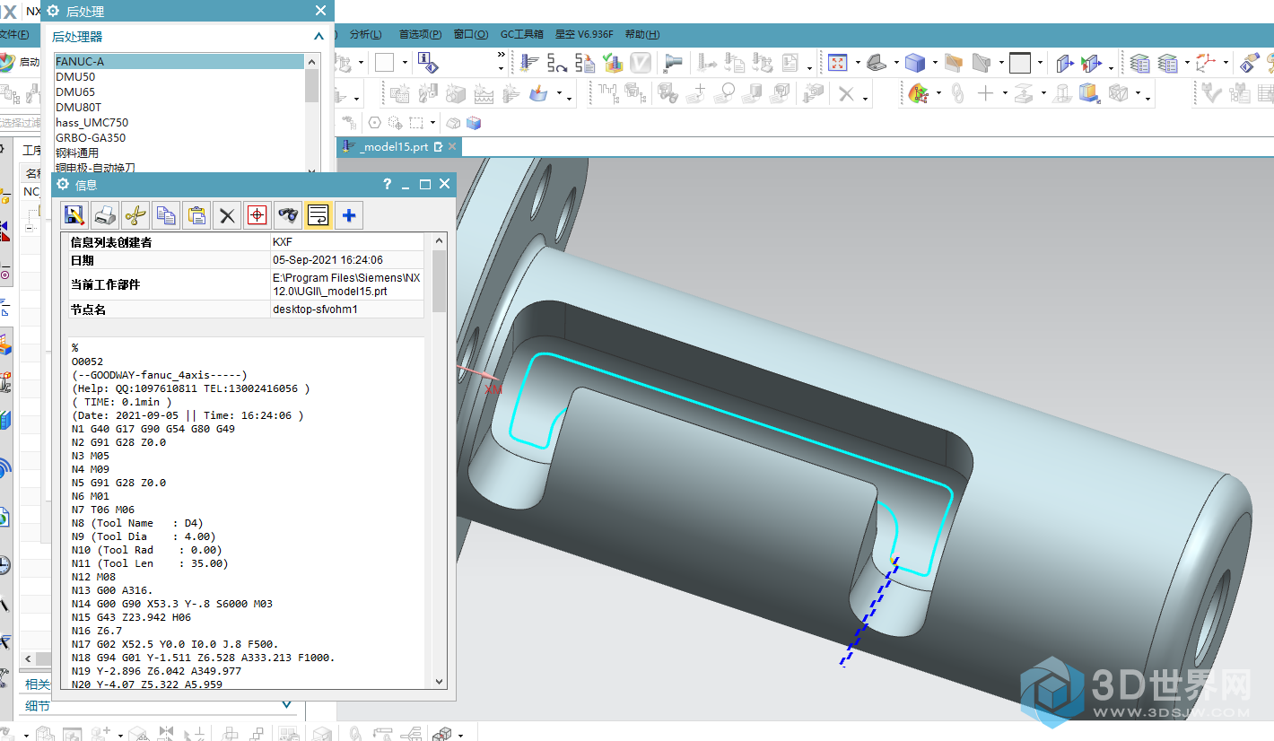This screenshot has width=1274, height=741.
Task: Click the Verify Tool Path icon
Action: tap(613, 63)
